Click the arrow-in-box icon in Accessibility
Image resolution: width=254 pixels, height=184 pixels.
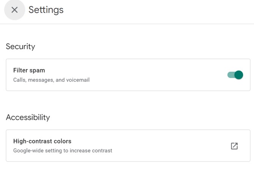pyautogui.click(x=234, y=146)
